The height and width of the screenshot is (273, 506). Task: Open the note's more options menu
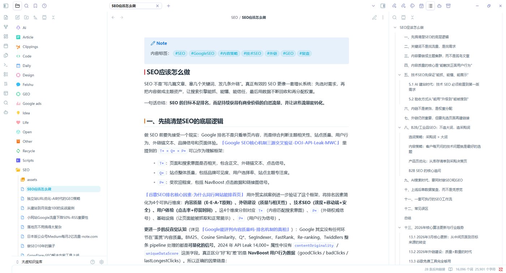pos(383,17)
